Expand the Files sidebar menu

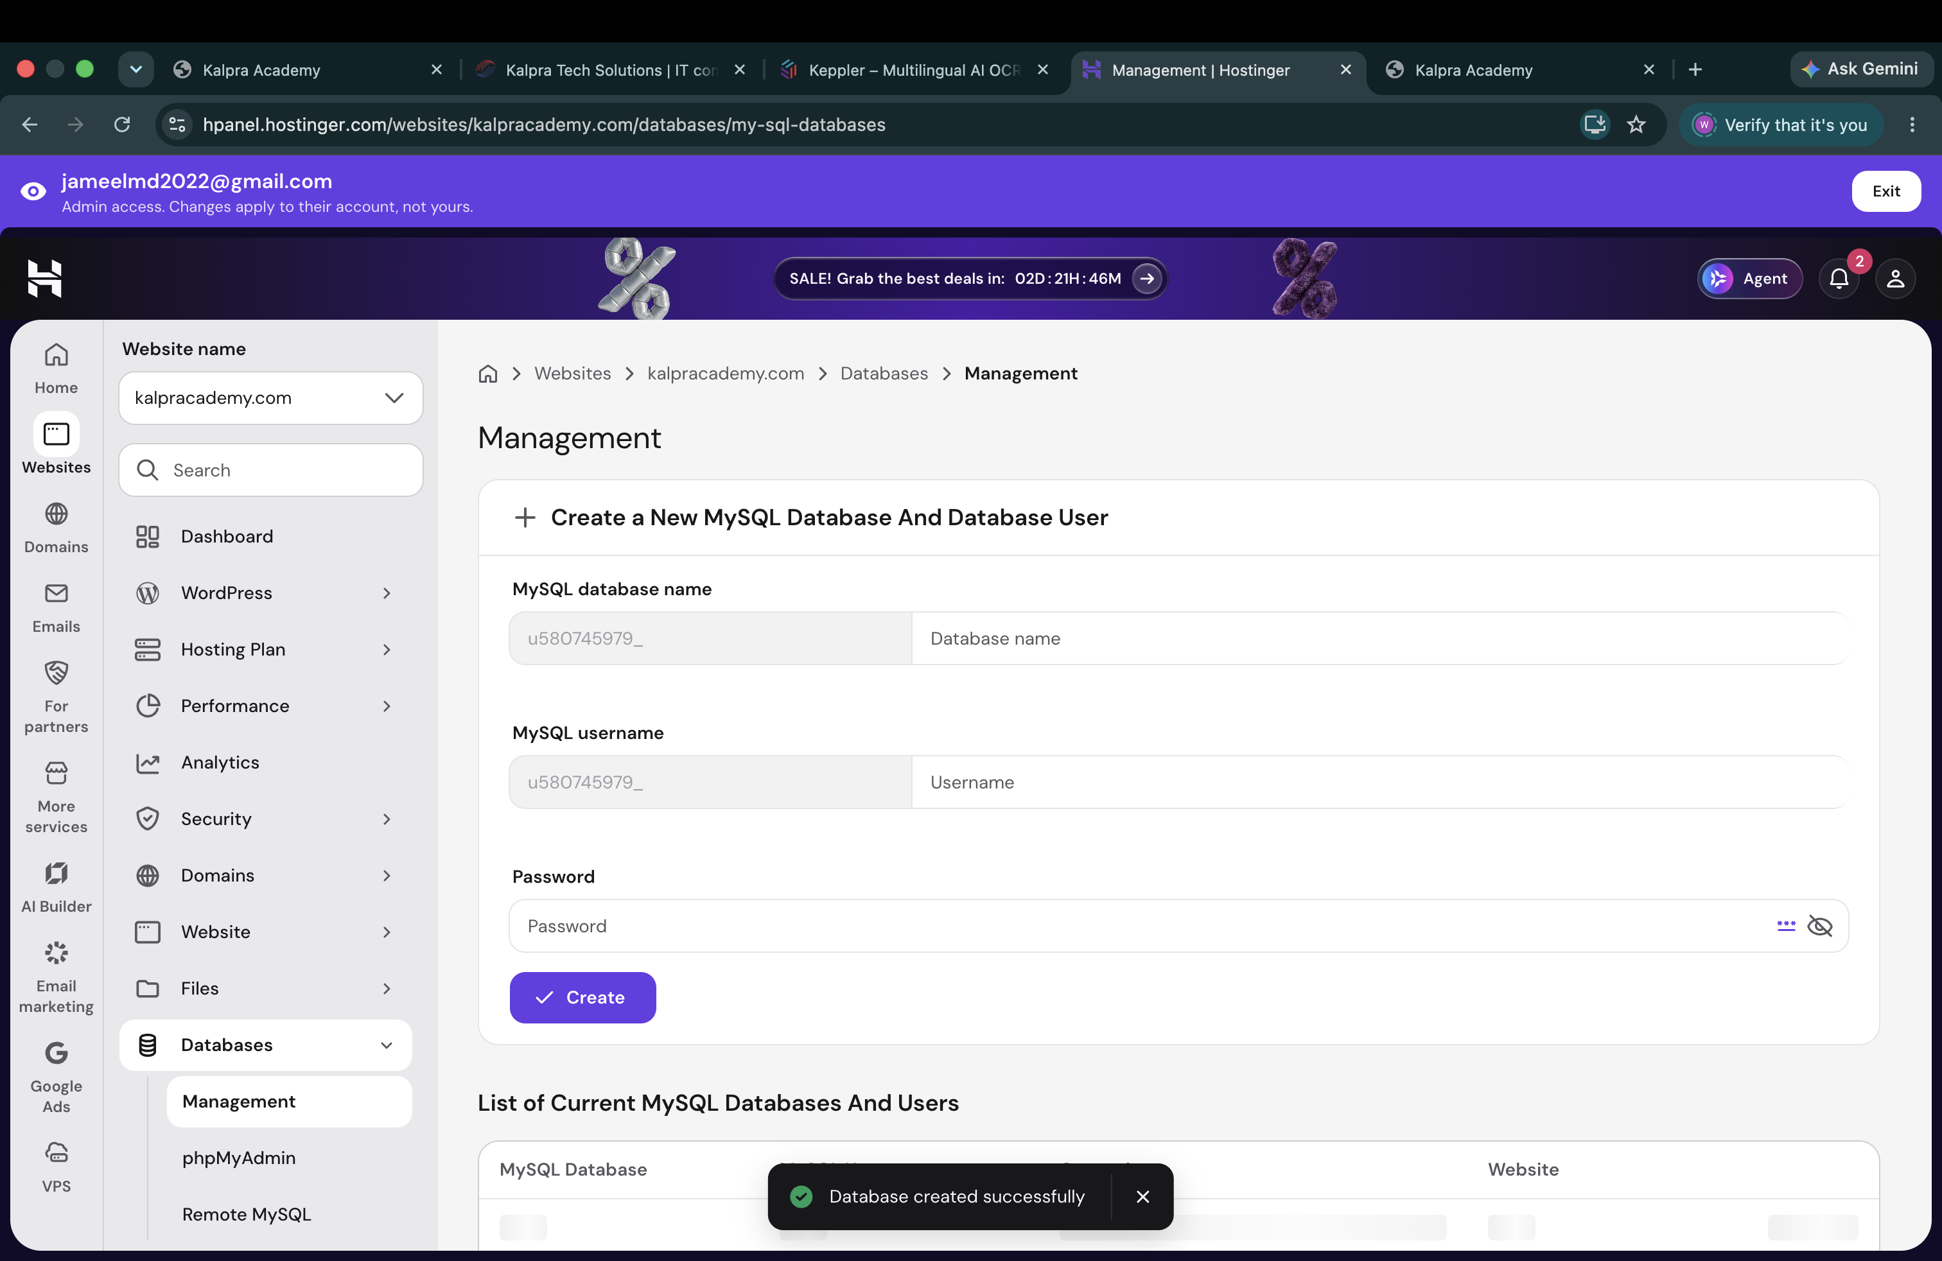[x=266, y=989]
